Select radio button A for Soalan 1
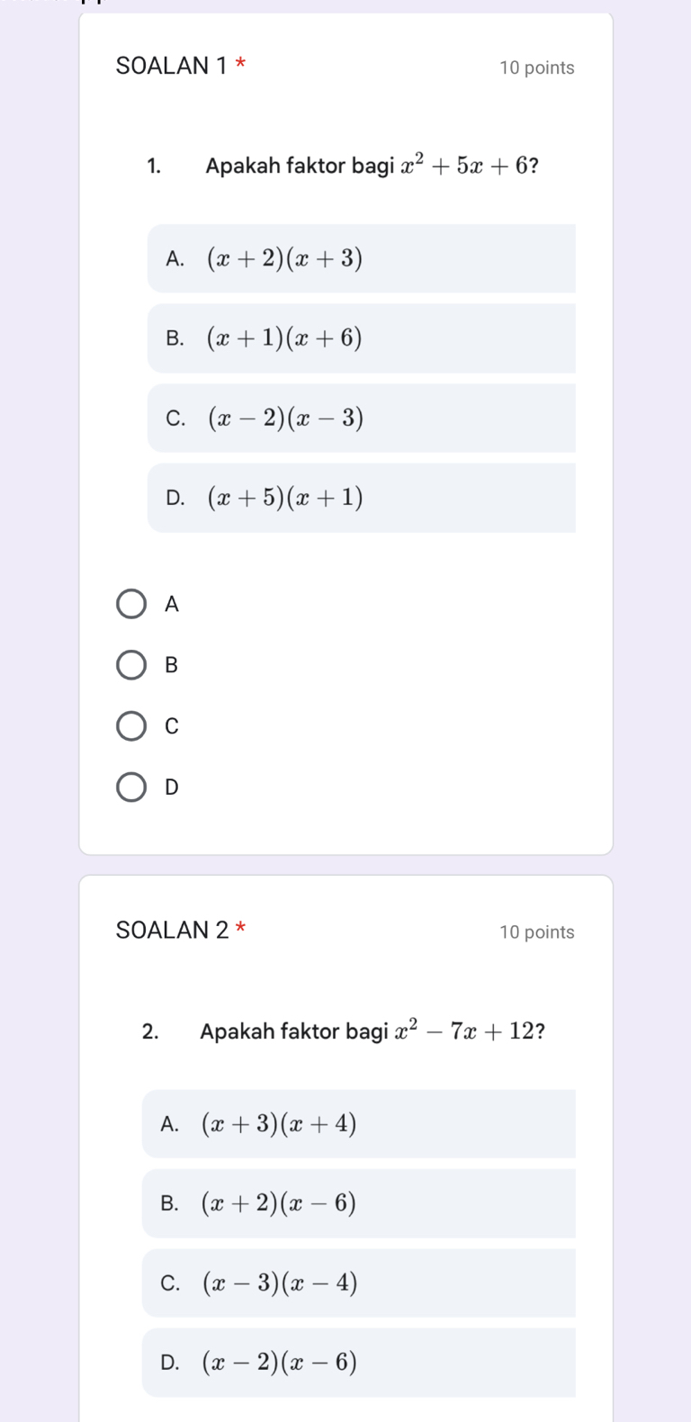Screen dimensions: 691x1422 (130, 604)
